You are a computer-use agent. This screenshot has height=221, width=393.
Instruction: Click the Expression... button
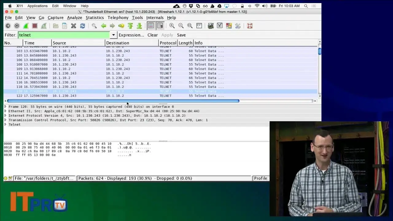[131, 35]
